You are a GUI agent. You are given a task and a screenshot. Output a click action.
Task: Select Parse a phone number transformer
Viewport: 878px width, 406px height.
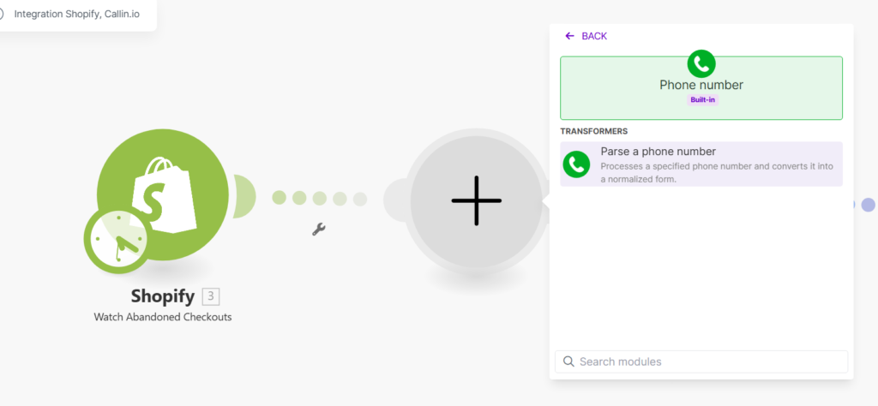701,164
